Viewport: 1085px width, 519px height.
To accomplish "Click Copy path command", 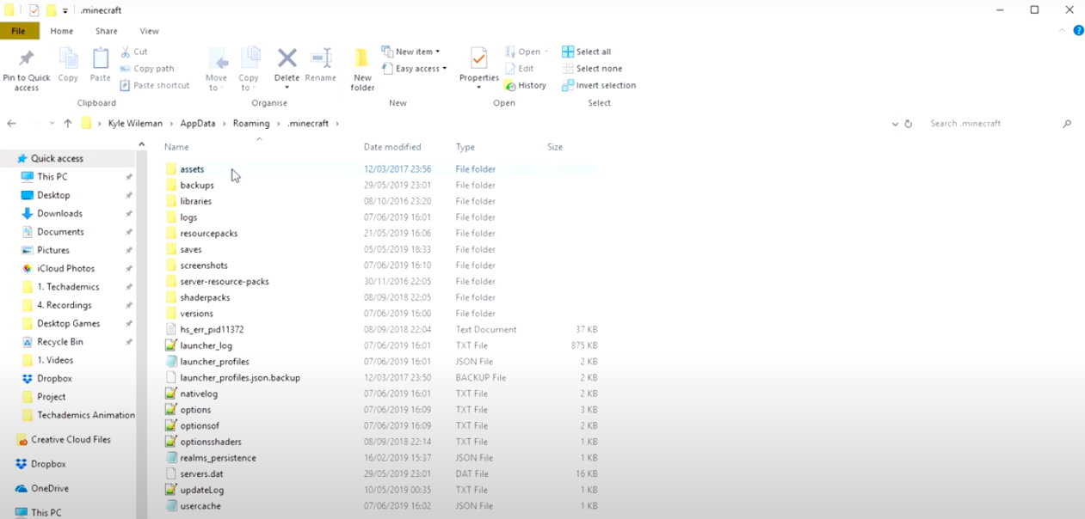I will pos(147,69).
